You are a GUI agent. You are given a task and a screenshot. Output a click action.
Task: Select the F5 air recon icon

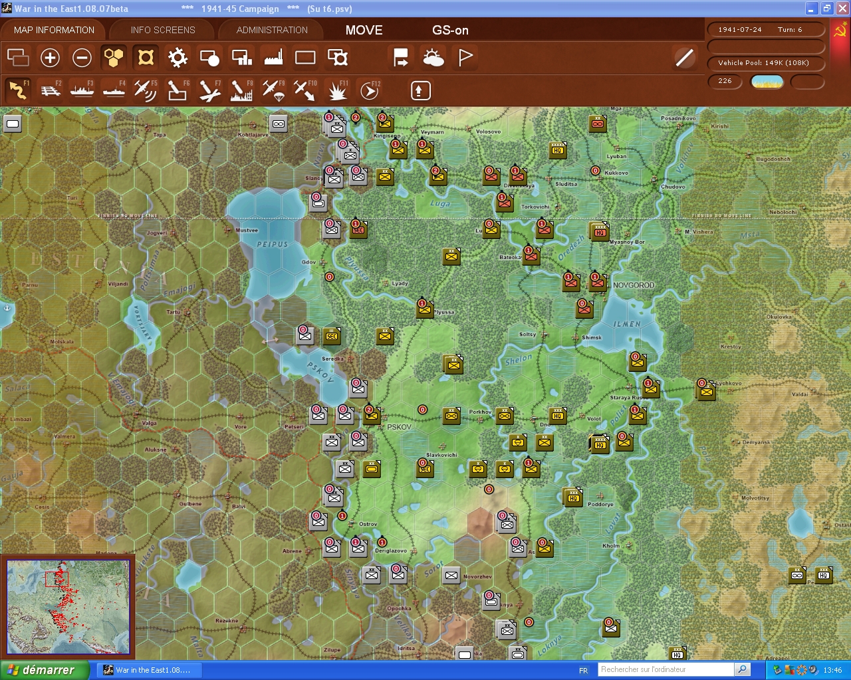(146, 90)
